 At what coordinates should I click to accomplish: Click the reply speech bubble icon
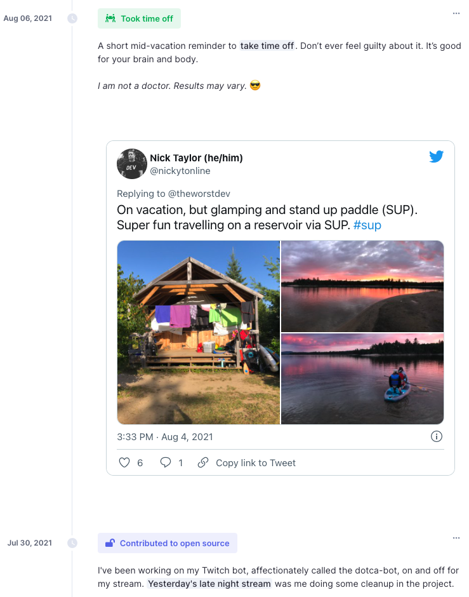[166, 462]
